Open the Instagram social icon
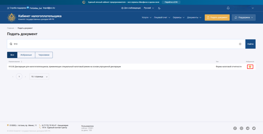Viewport: 263px width, 134px height. [241, 128]
